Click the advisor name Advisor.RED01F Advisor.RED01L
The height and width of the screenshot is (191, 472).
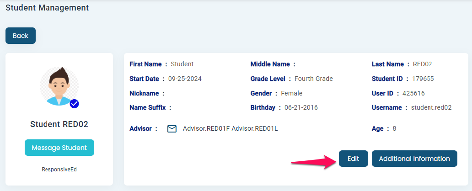pos(230,128)
